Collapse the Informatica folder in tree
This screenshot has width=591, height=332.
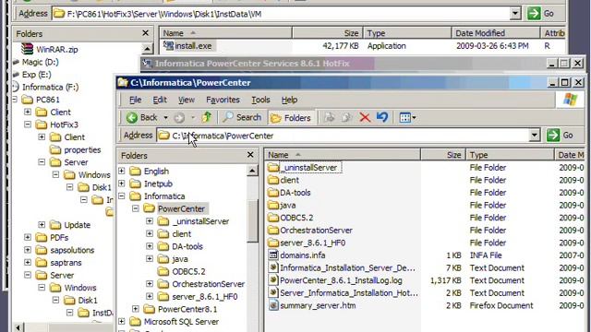(122, 196)
